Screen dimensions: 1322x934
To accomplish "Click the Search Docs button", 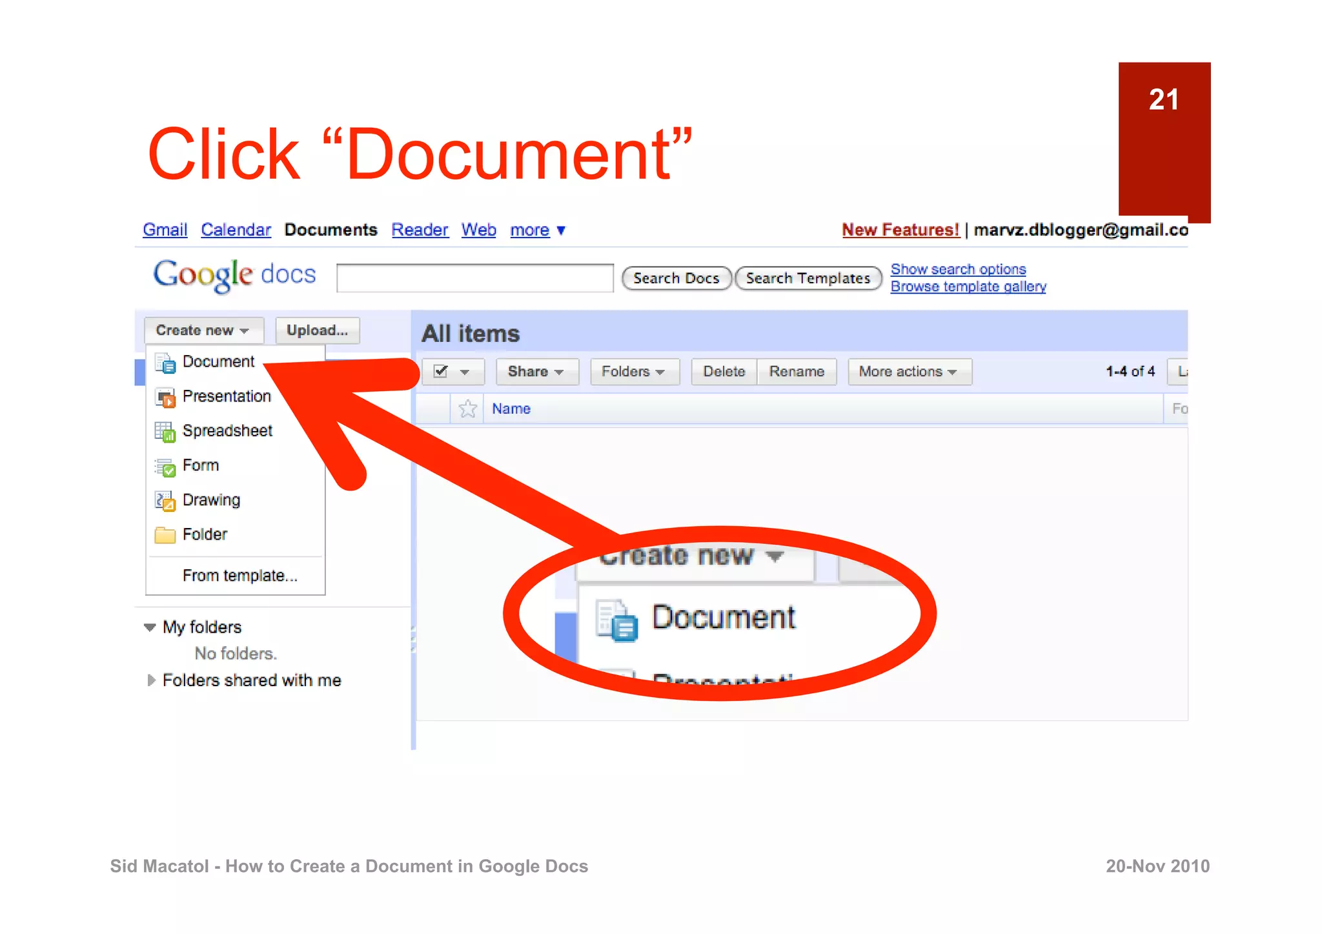I will [676, 278].
